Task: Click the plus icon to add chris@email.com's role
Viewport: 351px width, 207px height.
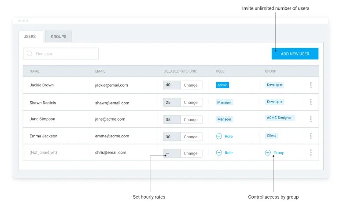Action: pyautogui.click(x=219, y=153)
